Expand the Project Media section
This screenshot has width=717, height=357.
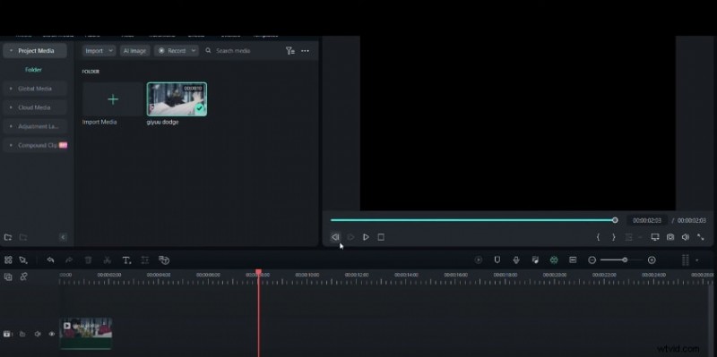click(35, 51)
